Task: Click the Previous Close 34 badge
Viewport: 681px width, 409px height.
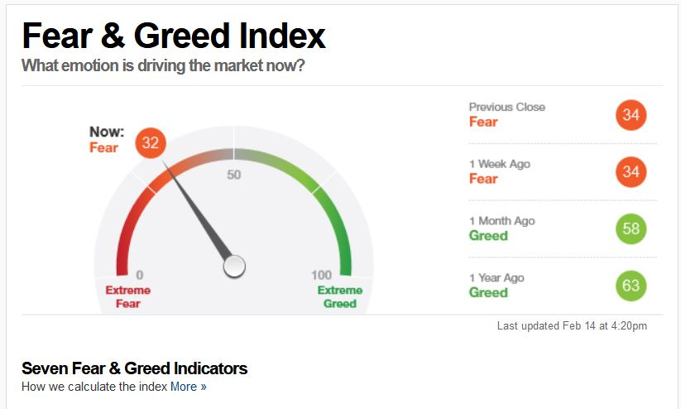Action: tap(631, 115)
